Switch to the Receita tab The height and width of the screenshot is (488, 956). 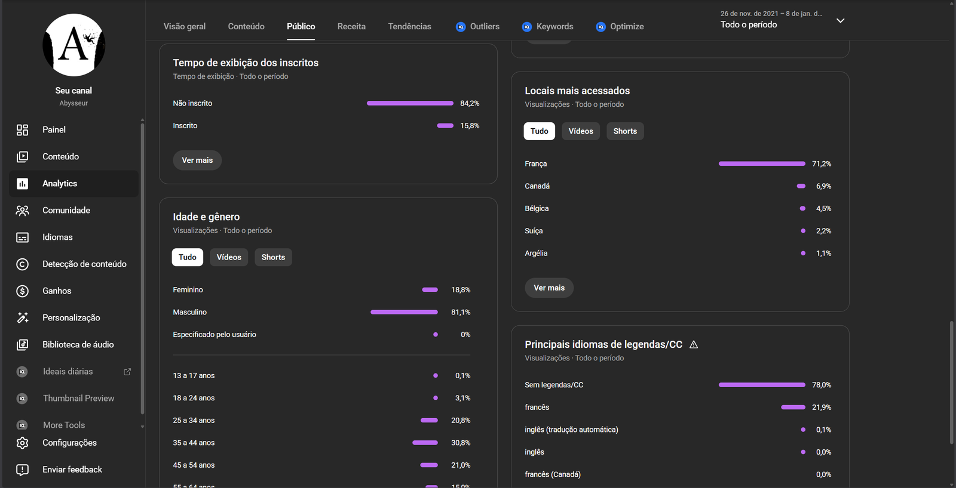point(351,26)
